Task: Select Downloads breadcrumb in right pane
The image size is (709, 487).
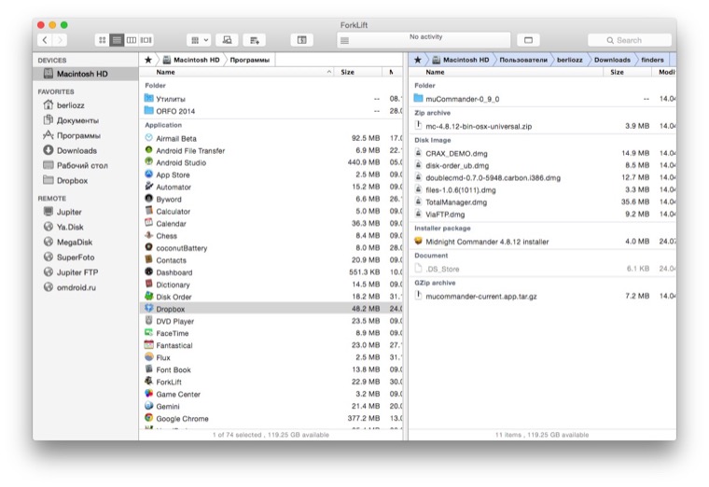Action: coord(612,60)
